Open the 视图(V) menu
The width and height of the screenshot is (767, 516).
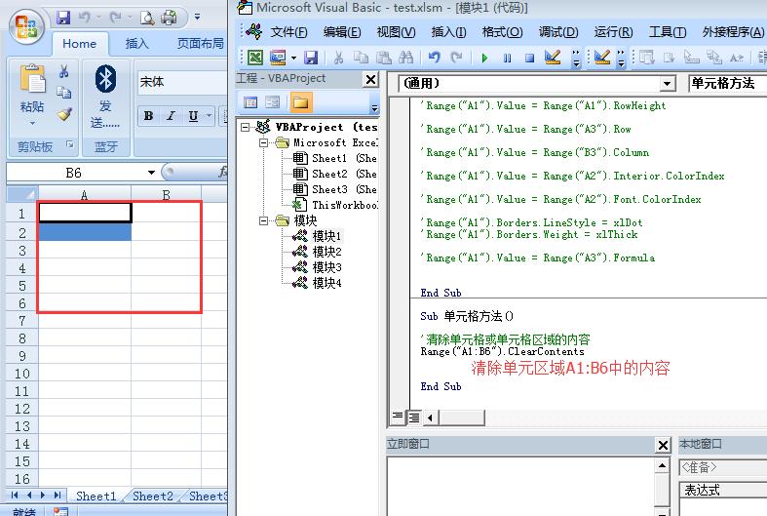click(x=396, y=32)
